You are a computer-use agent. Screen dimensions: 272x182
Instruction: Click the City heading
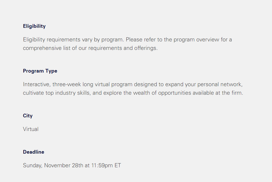pos(28,116)
